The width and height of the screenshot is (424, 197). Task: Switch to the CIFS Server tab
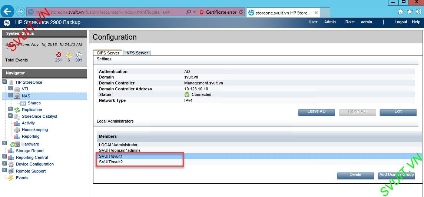pyautogui.click(x=107, y=53)
